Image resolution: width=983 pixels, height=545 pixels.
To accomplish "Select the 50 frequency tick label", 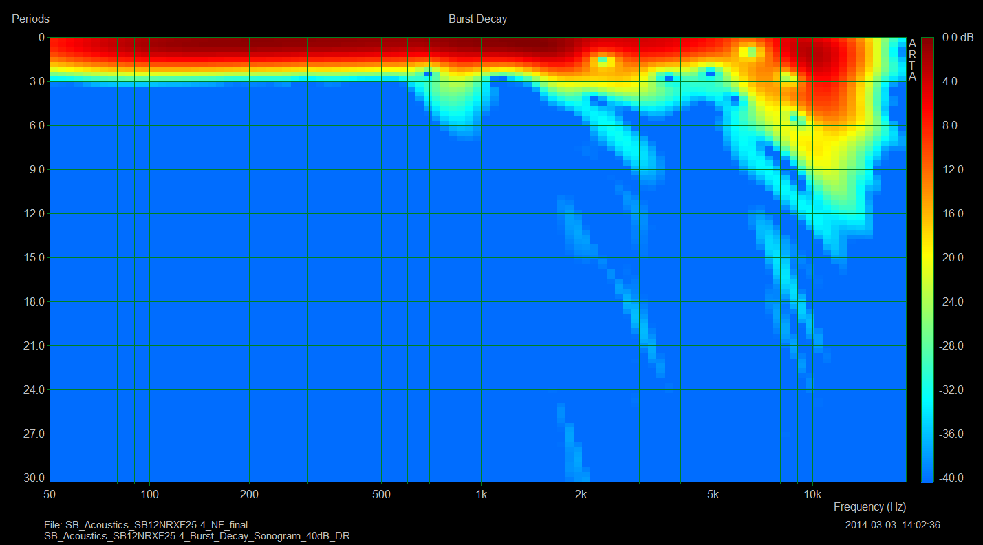I will point(50,494).
